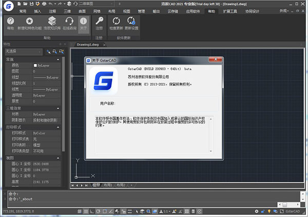Image resolution: width=308 pixels, height=217 pixels.
Task: Click the Redo arrow icon
Action: click(60, 4)
